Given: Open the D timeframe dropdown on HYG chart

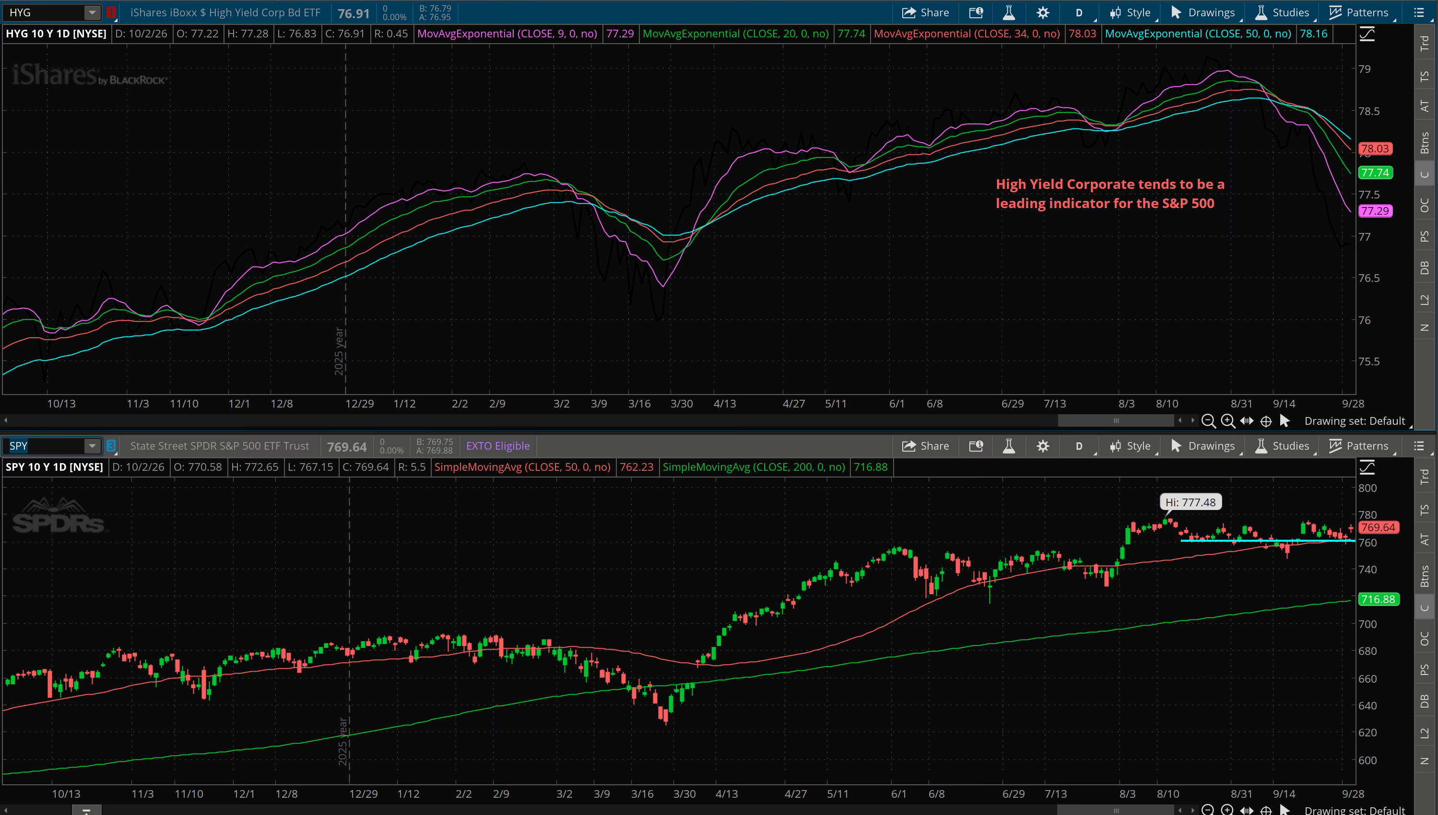Looking at the screenshot, I should [1080, 12].
